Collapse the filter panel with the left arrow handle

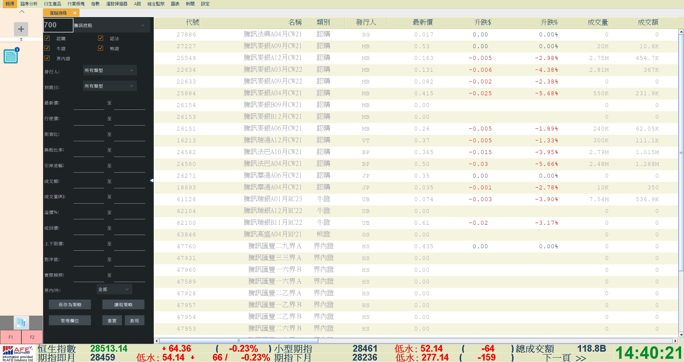[152, 180]
